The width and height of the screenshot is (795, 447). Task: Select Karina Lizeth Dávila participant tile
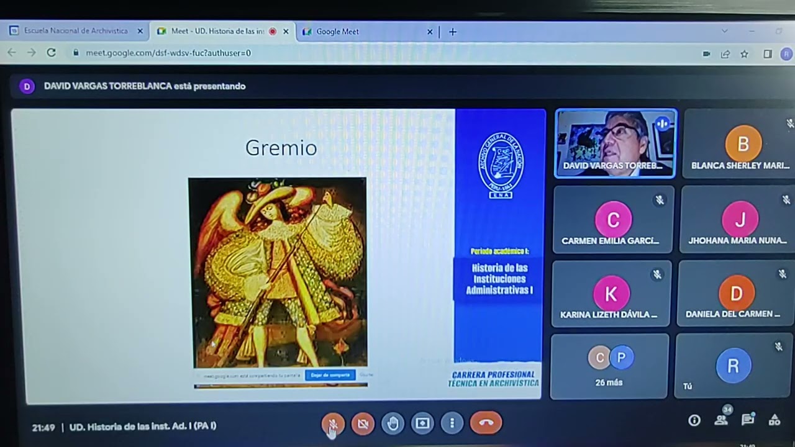tap(611, 294)
